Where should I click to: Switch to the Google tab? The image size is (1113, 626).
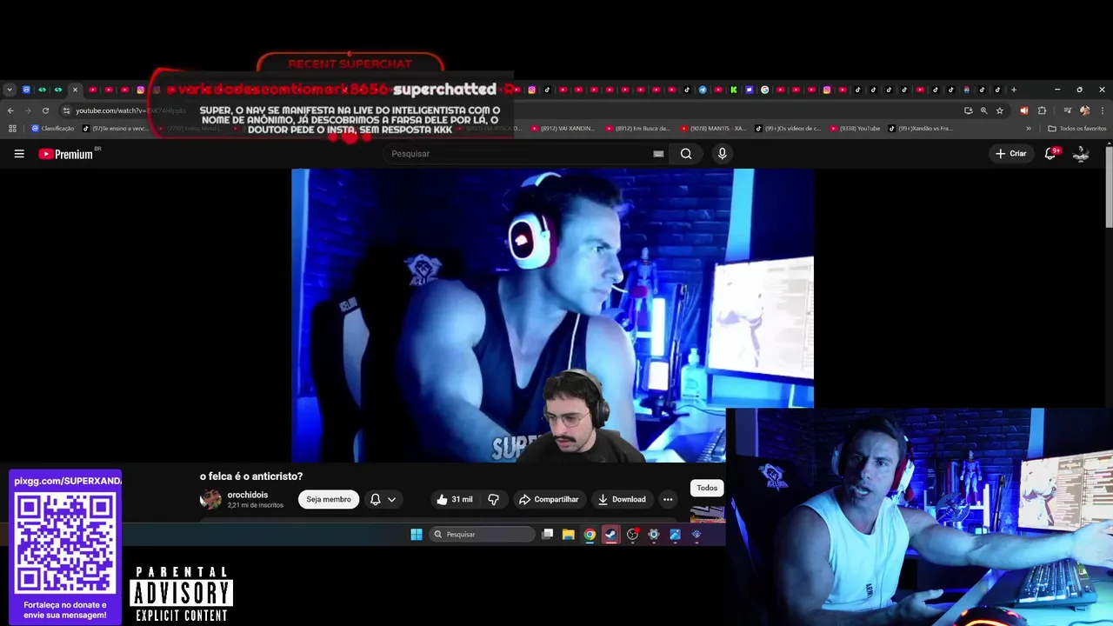(x=764, y=90)
